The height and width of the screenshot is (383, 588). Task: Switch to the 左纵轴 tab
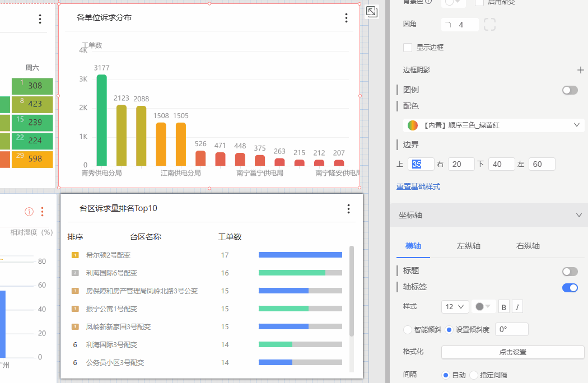click(468, 246)
